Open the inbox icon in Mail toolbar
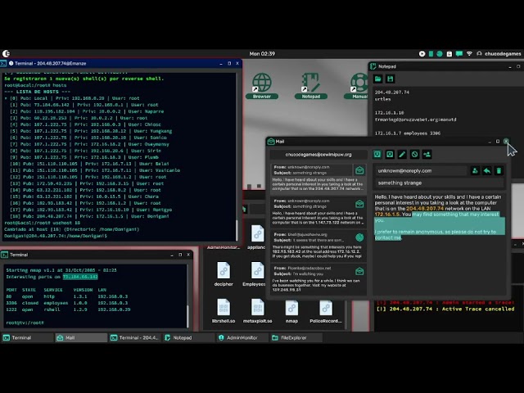 coord(377,155)
